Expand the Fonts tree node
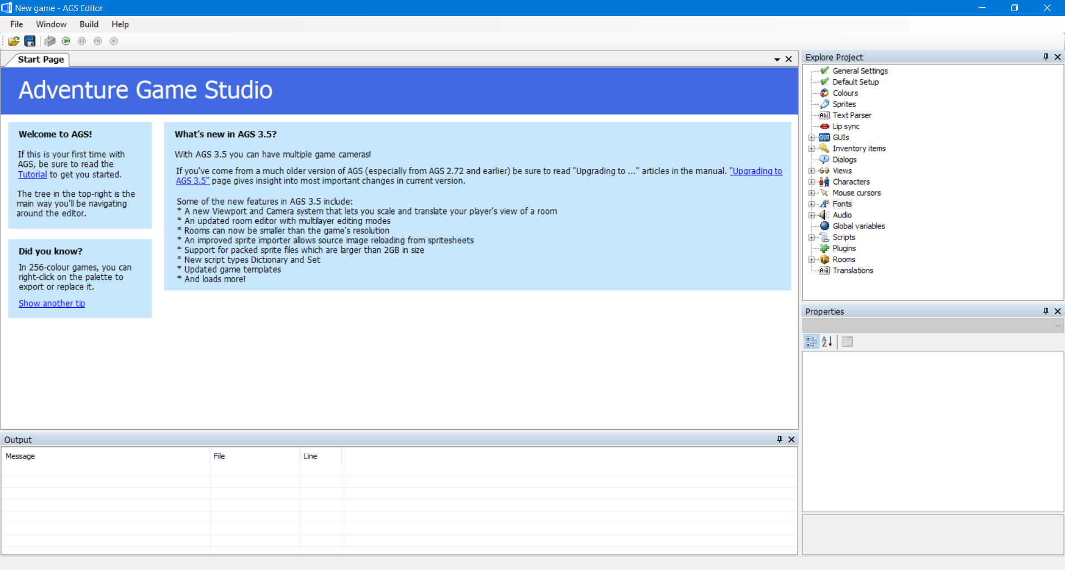Image resolution: width=1065 pixels, height=570 pixels. tap(812, 204)
